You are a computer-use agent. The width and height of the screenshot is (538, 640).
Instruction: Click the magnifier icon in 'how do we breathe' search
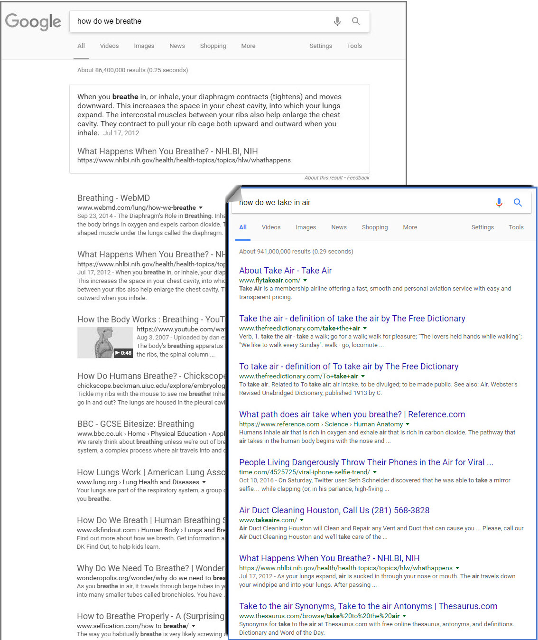point(356,21)
